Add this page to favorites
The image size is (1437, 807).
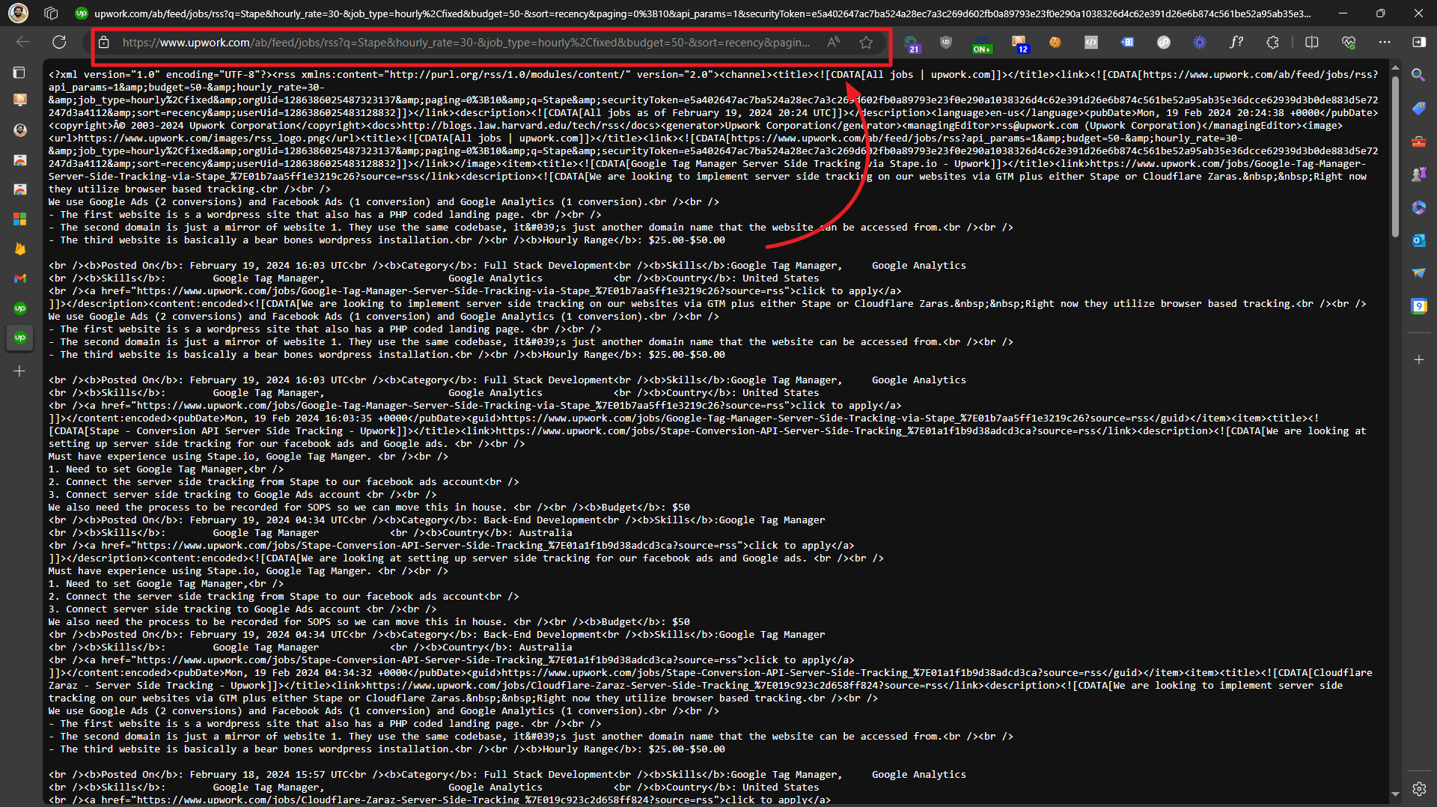(866, 43)
